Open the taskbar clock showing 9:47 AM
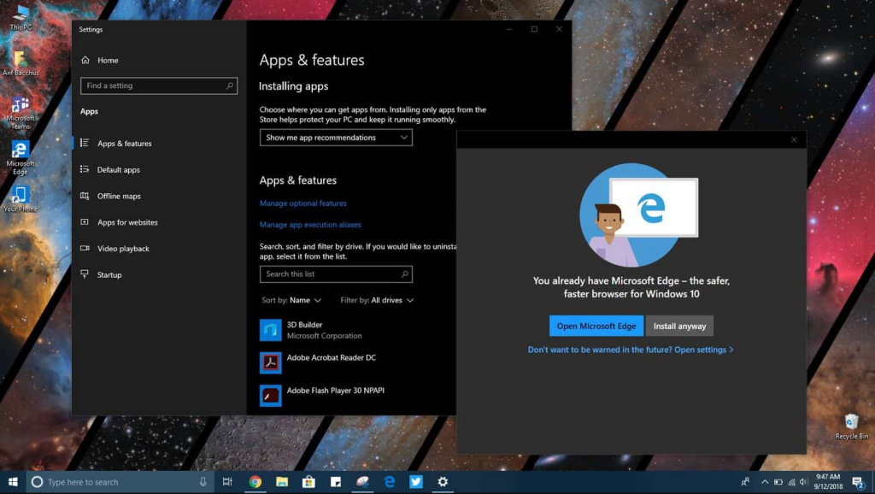The width and height of the screenshot is (875, 494). (x=828, y=482)
